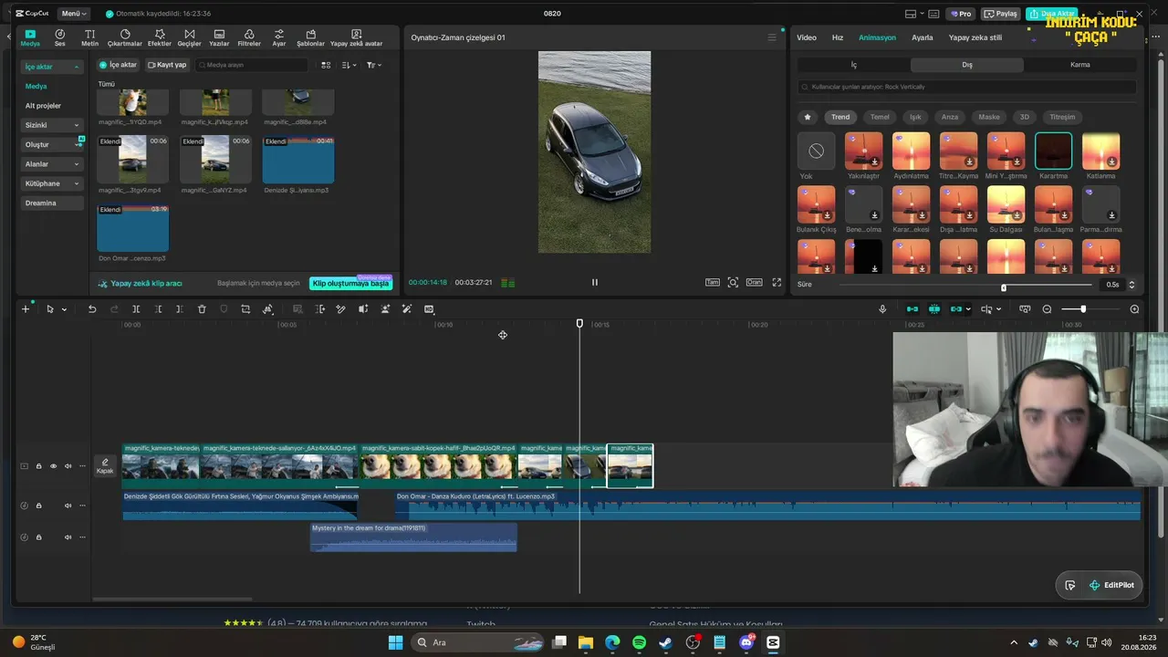Viewport: 1168px width, 657px height.
Task: Click the split clip tool icon
Action: coord(136,309)
